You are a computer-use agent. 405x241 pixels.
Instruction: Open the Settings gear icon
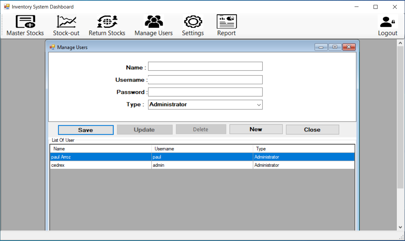tap(193, 22)
